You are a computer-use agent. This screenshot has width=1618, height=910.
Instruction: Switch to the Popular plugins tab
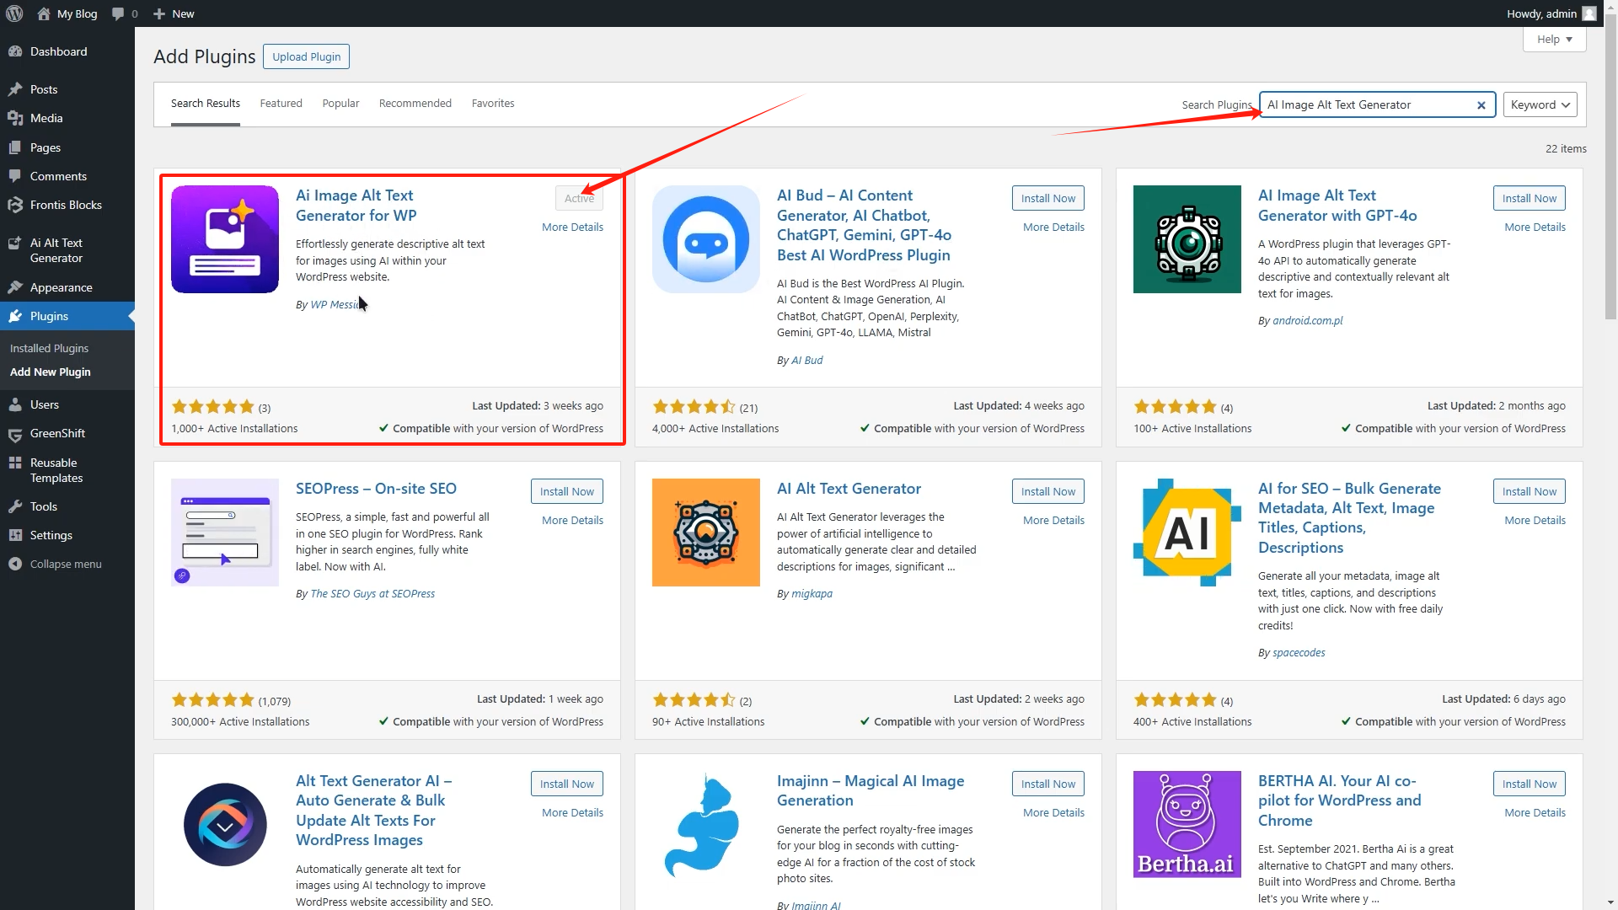pos(340,103)
